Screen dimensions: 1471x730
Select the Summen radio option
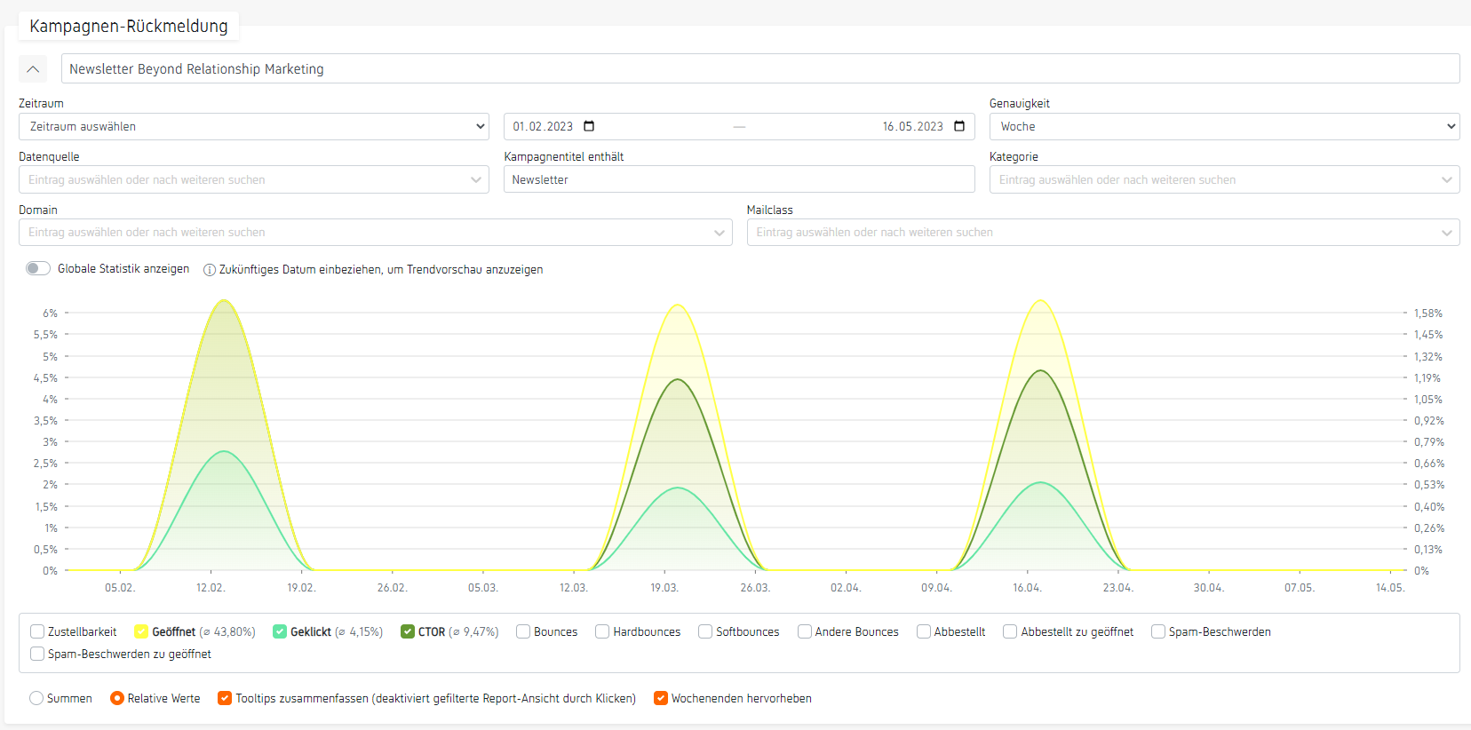pos(36,698)
